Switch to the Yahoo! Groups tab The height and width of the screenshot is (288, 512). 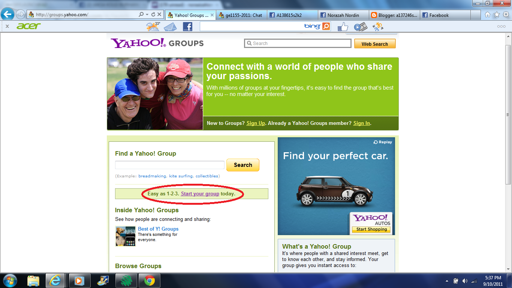(190, 15)
